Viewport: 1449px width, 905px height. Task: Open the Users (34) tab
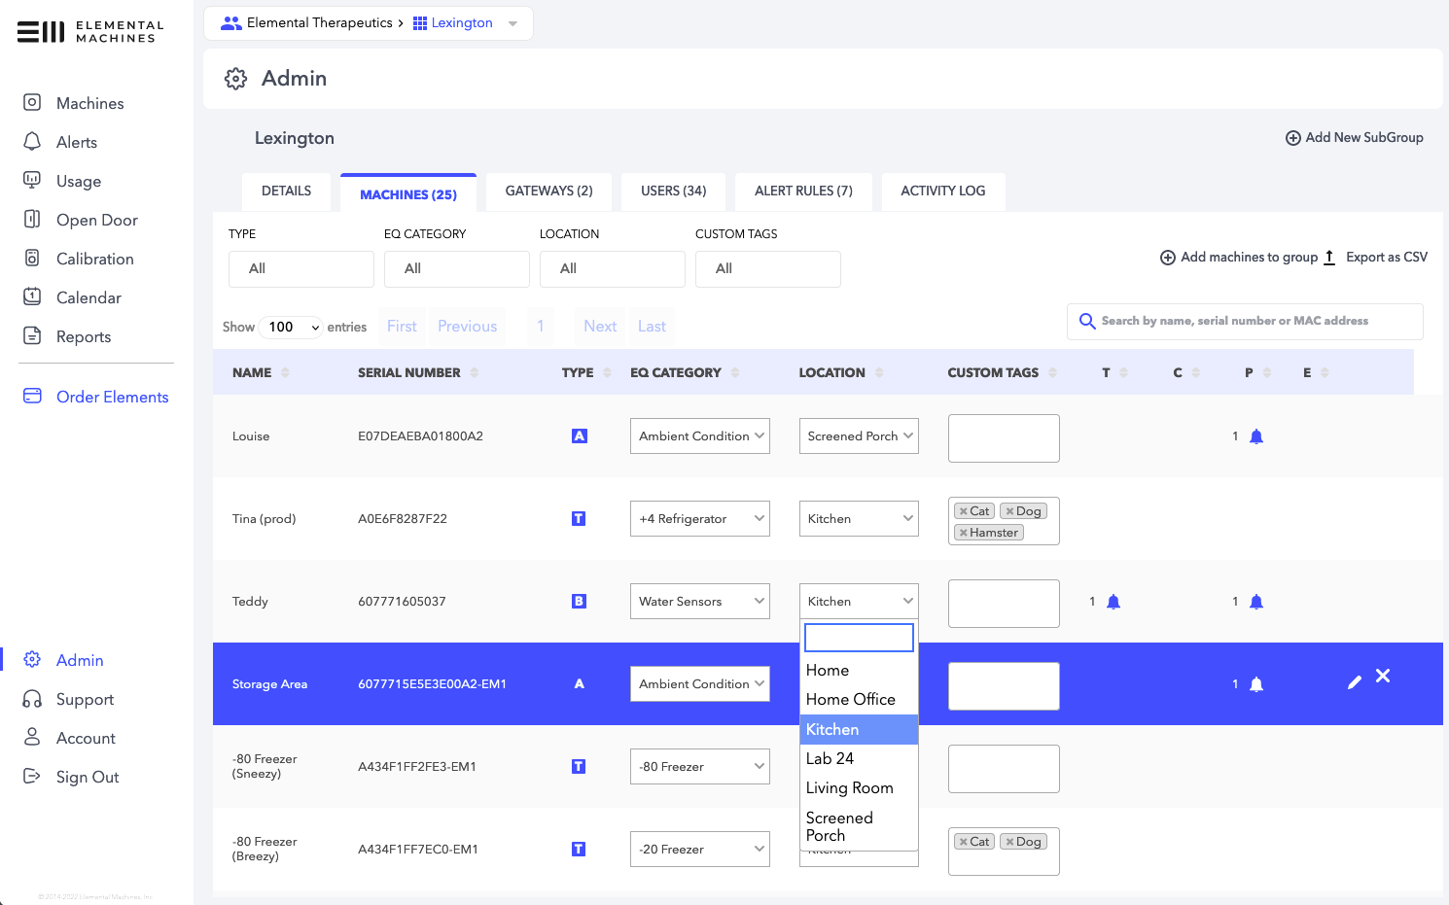[x=673, y=191]
